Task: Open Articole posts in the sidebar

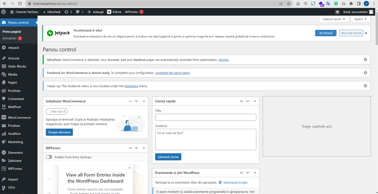Action: [x=19, y=58]
